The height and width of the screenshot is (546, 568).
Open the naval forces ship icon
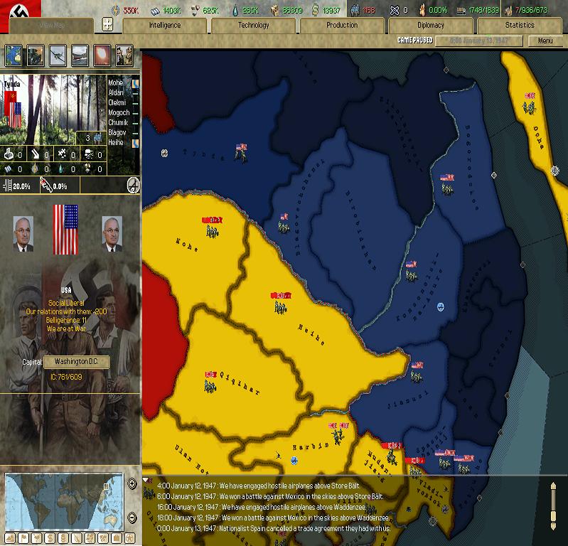pyautogui.click(x=80, y=55)
